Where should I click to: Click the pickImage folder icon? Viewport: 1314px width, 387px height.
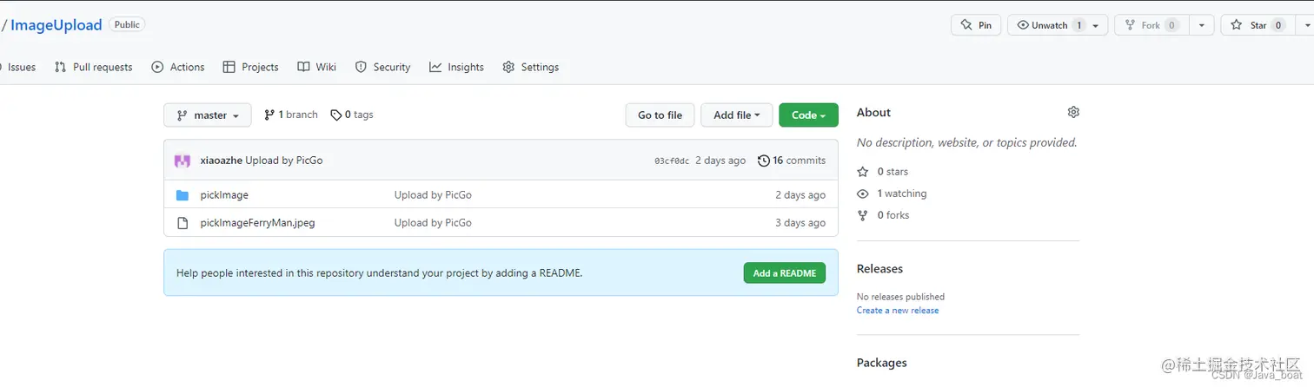(182, 195)
